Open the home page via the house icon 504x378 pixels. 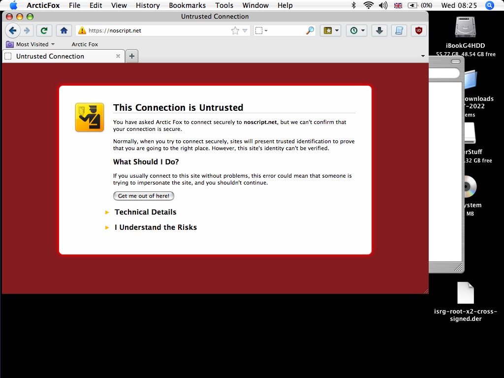(64, 31)
